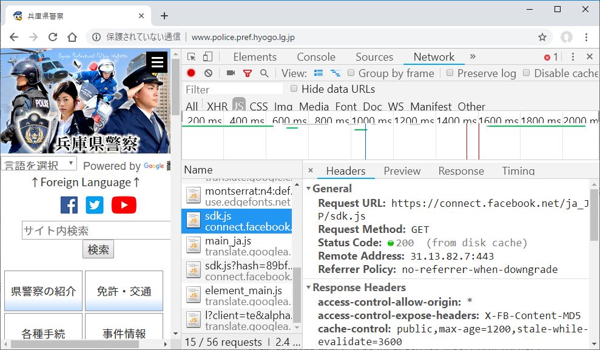The image size is (600, 350).
Task: Toggle capture screenshots camera icon
Action: (x=231, y=73)
